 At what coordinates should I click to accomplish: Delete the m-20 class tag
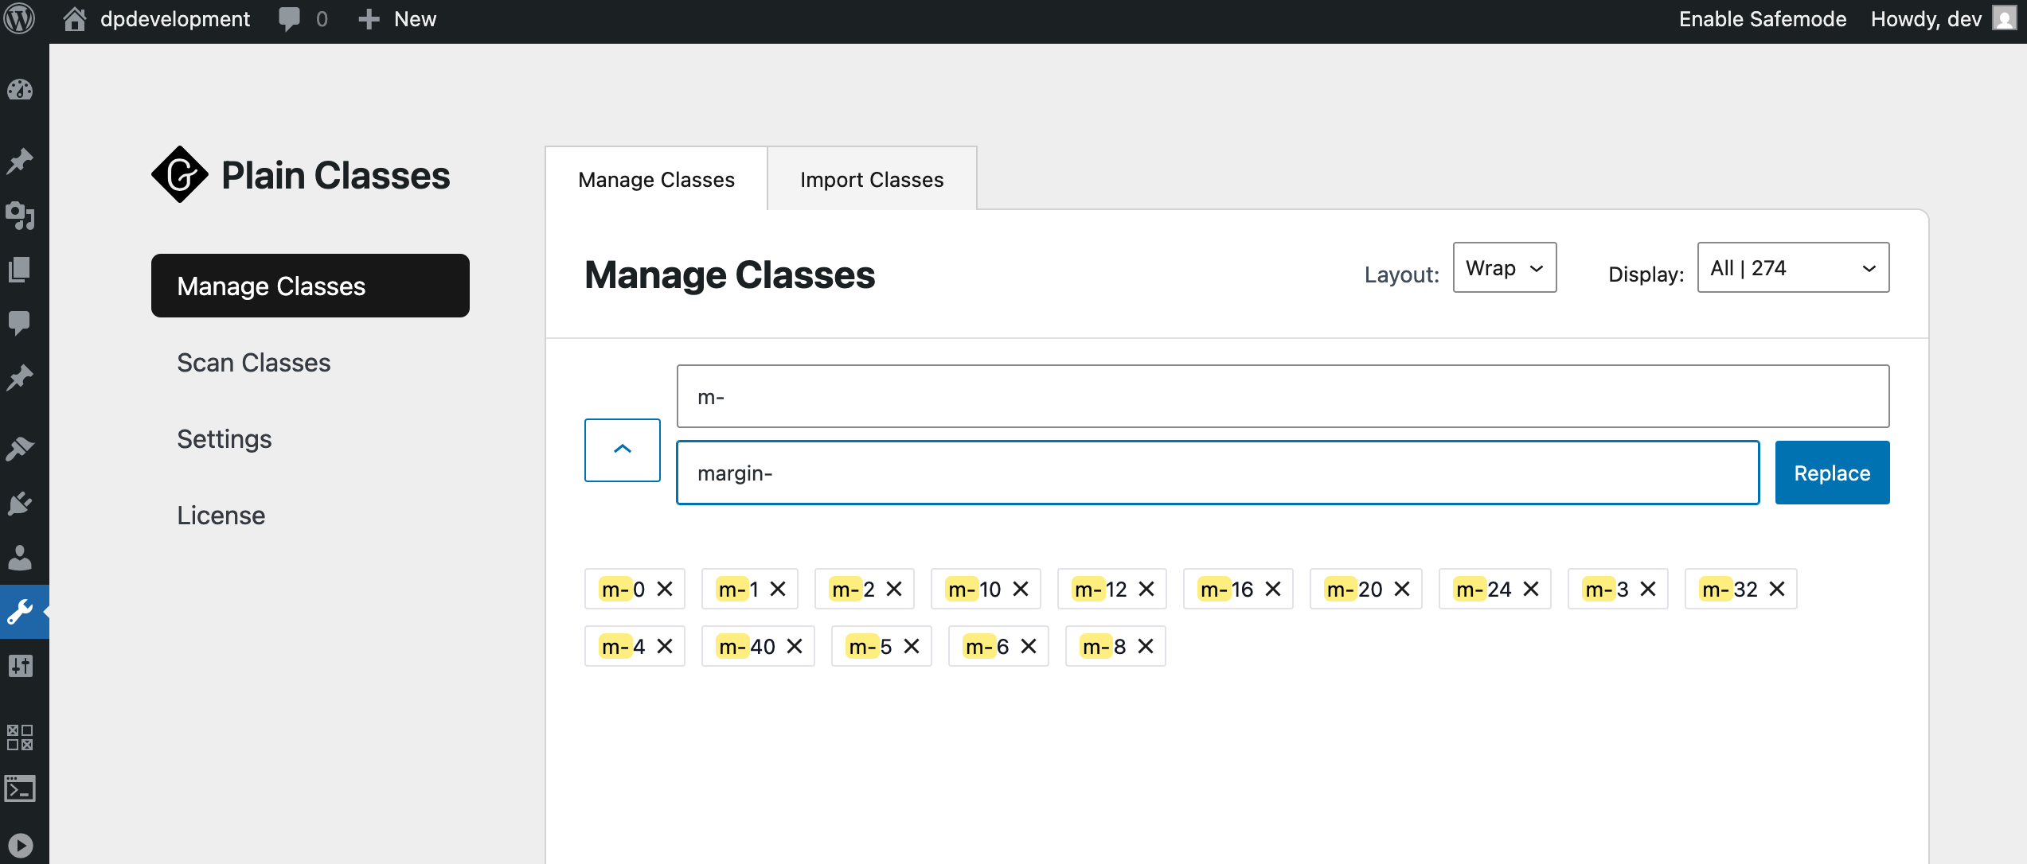1402,589
